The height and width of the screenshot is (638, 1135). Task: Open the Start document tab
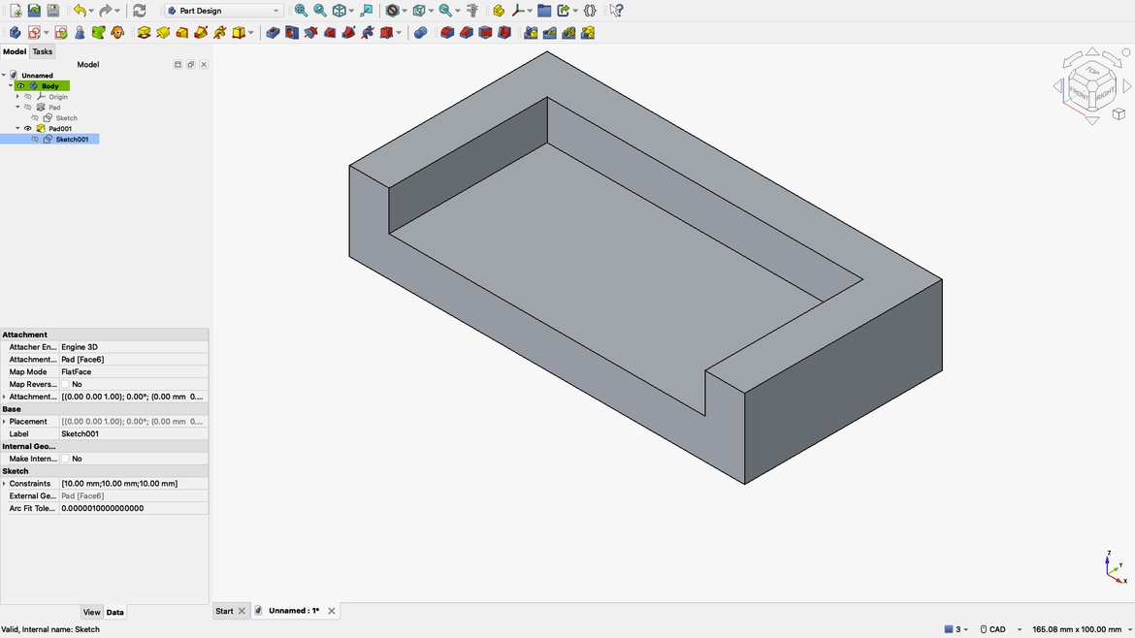(225, 610)
